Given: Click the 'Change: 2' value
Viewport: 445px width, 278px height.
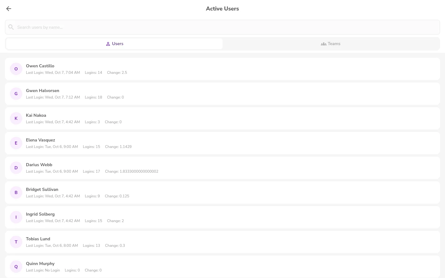Looking at the screenshot, I should pyautogui.click(x=116, y=221).
